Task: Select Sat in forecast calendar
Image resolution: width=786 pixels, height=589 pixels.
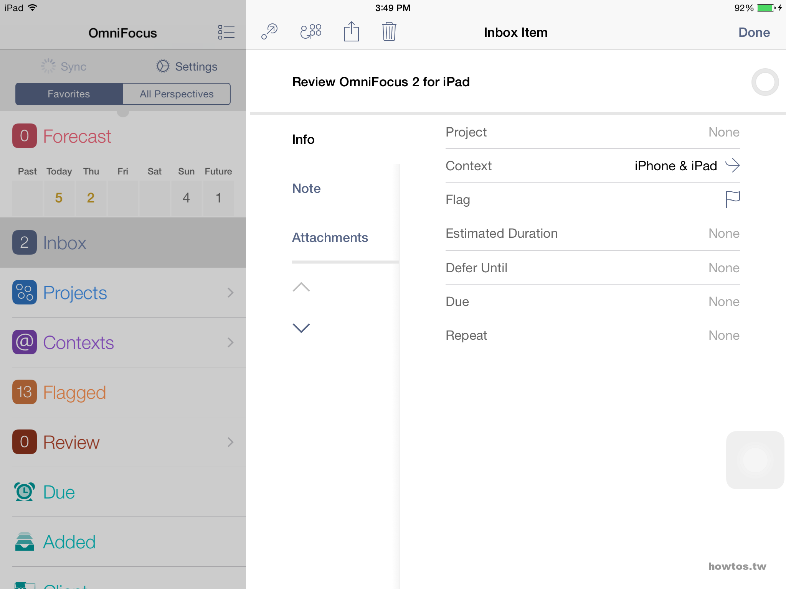Action: (155, 198)
